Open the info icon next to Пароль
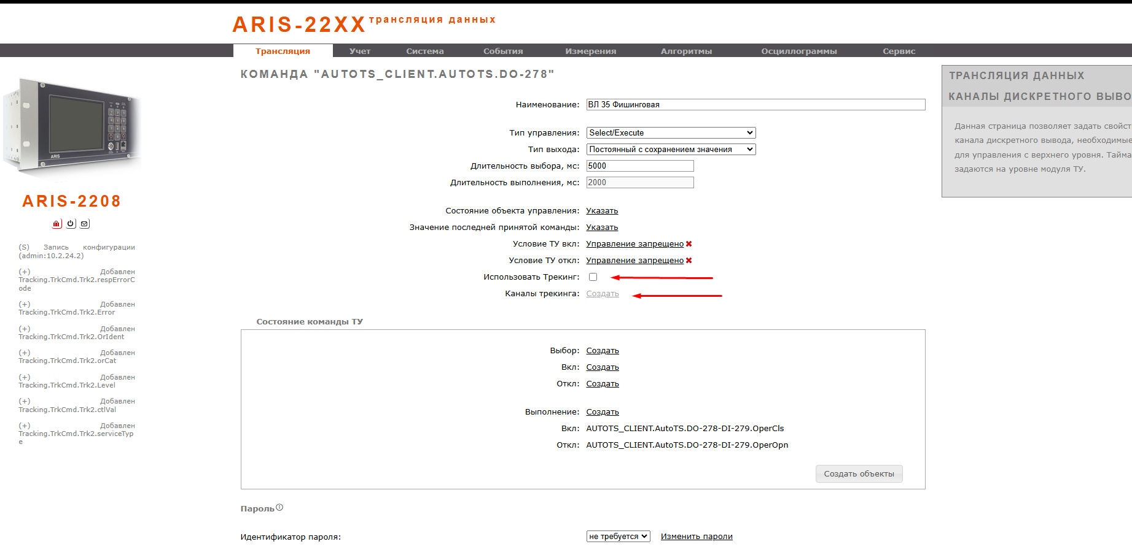Image resolution: width=1132 pixels, height=555 pixels. [x=279, y=508]
